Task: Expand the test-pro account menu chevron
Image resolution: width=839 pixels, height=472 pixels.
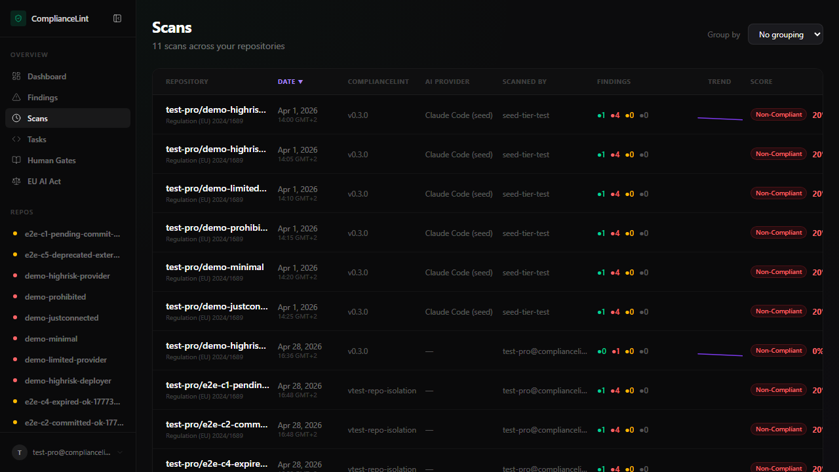Action: point(120,452)
